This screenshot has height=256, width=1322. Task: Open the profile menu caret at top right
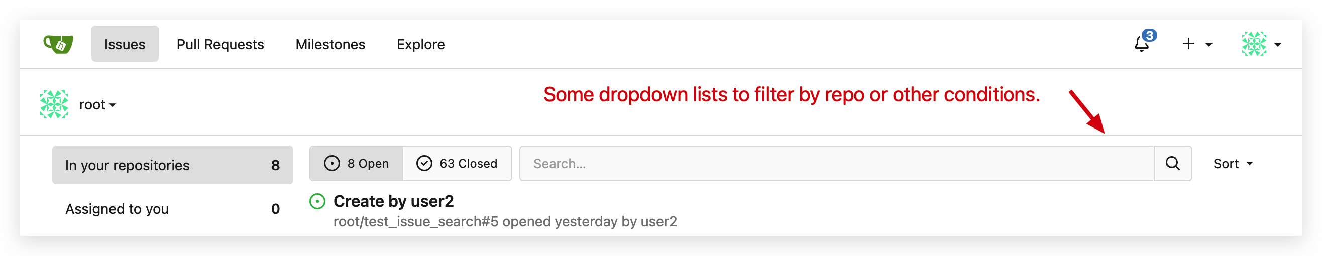pyautogui.click(x=1277, y=45)
